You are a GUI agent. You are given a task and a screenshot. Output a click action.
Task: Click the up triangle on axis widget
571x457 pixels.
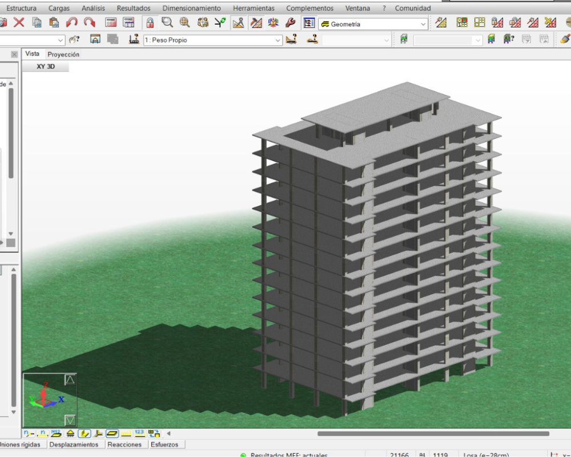pos(70,380)
